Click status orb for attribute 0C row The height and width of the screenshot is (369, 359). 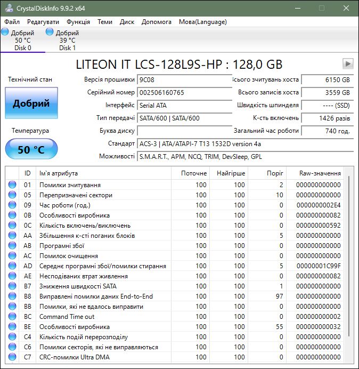coord(12,225)
